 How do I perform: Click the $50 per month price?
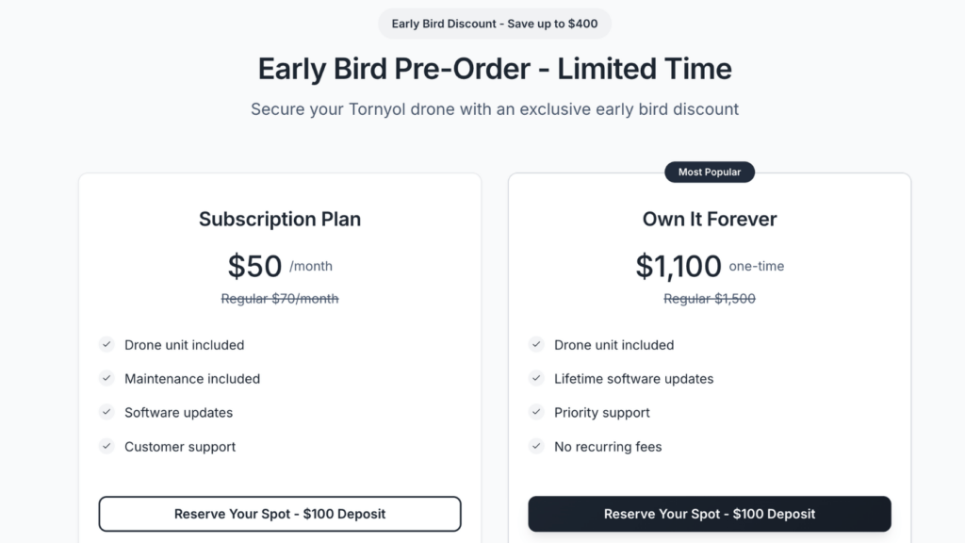tap(280, 266)
